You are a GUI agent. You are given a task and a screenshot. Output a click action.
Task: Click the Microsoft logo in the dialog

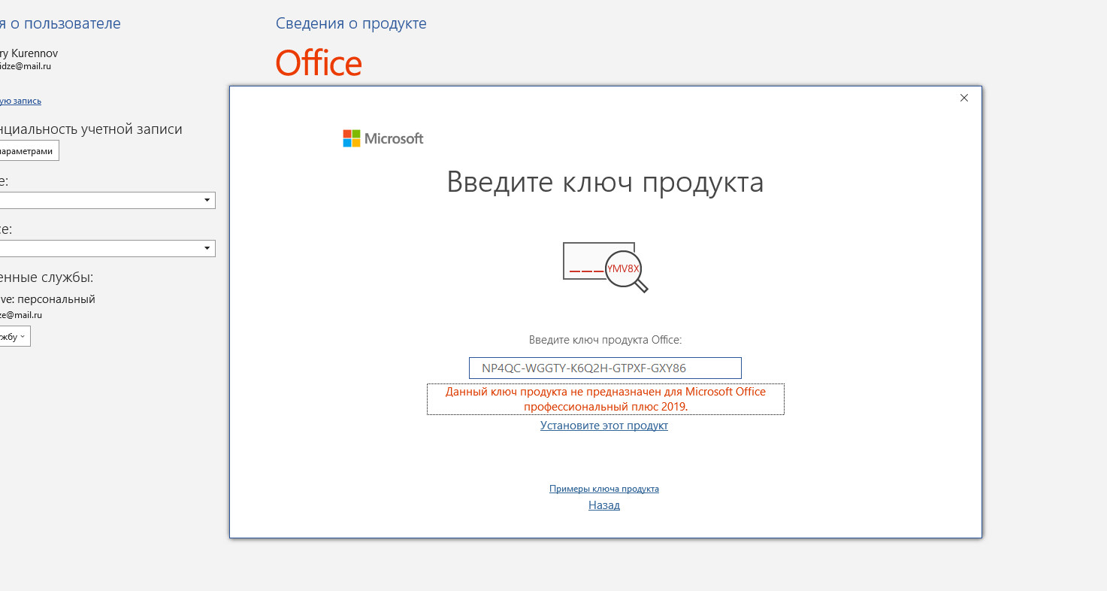click(383, 138)
